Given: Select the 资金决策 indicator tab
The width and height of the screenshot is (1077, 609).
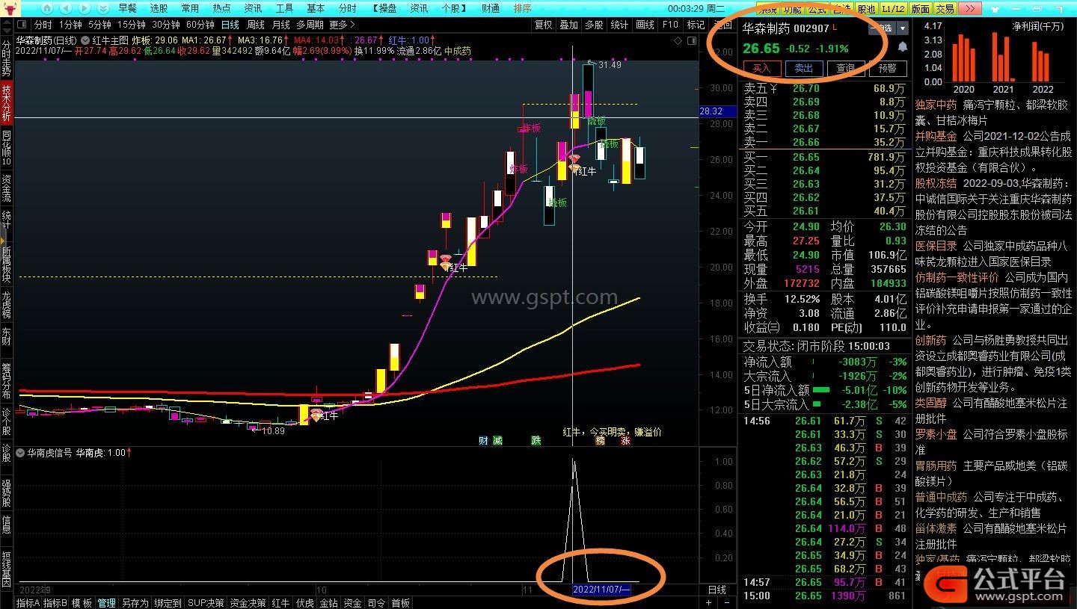Looking at the screenshot, I should 248,603.
